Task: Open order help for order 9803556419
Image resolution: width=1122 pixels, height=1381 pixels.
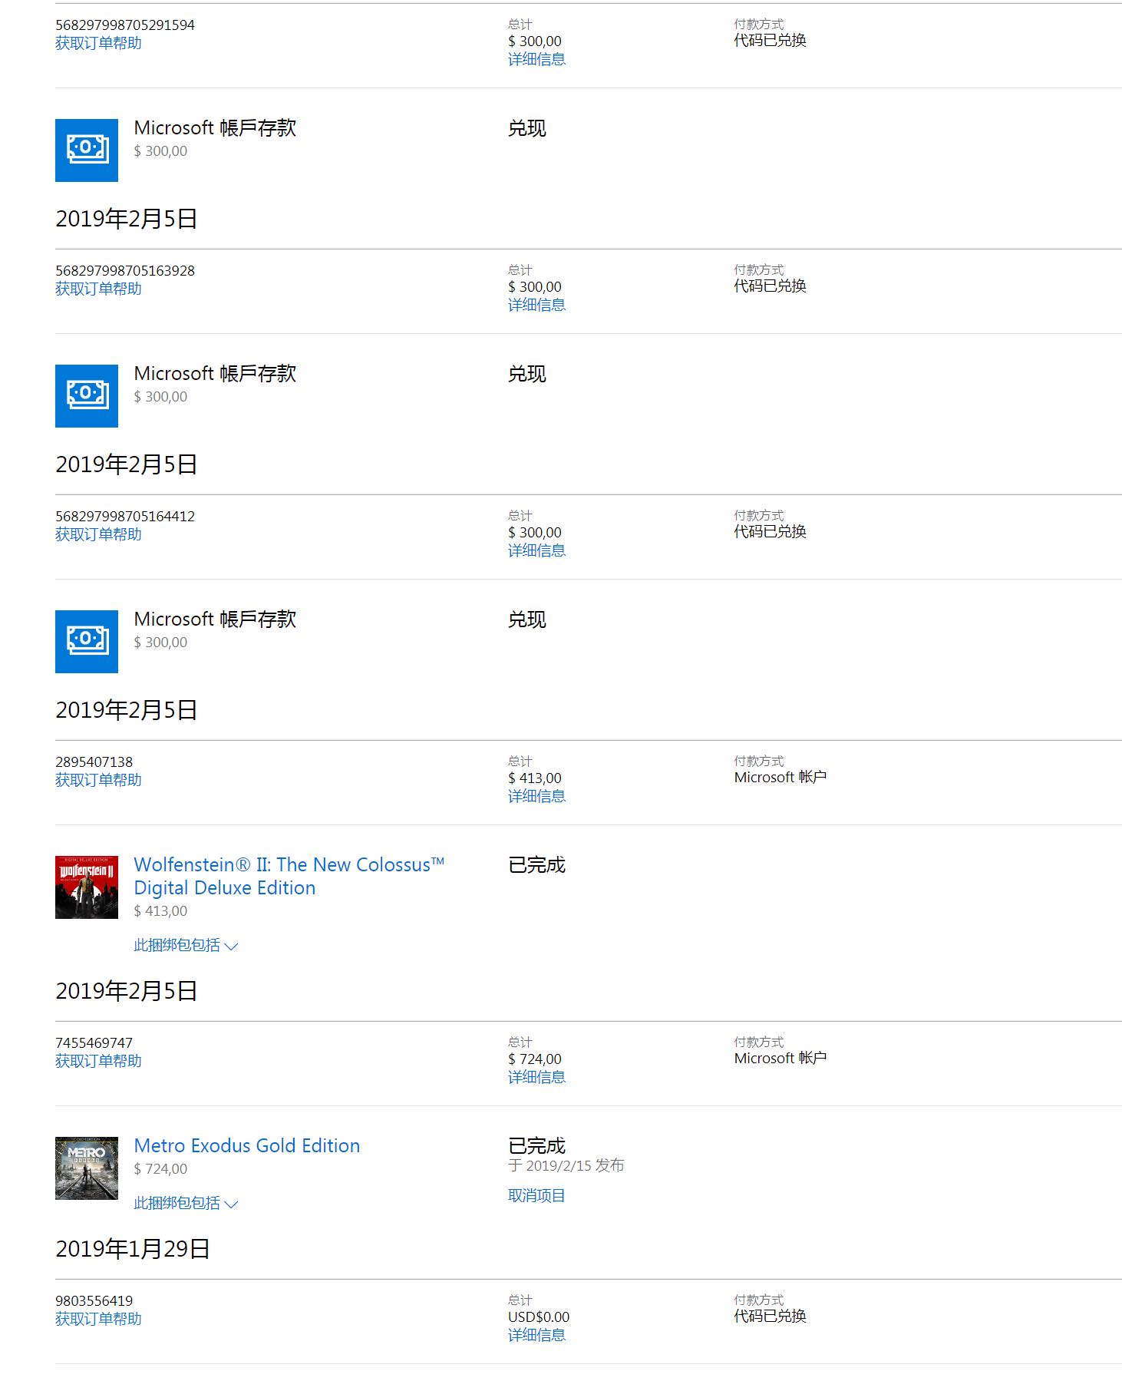Action: tap(98, 1319)
